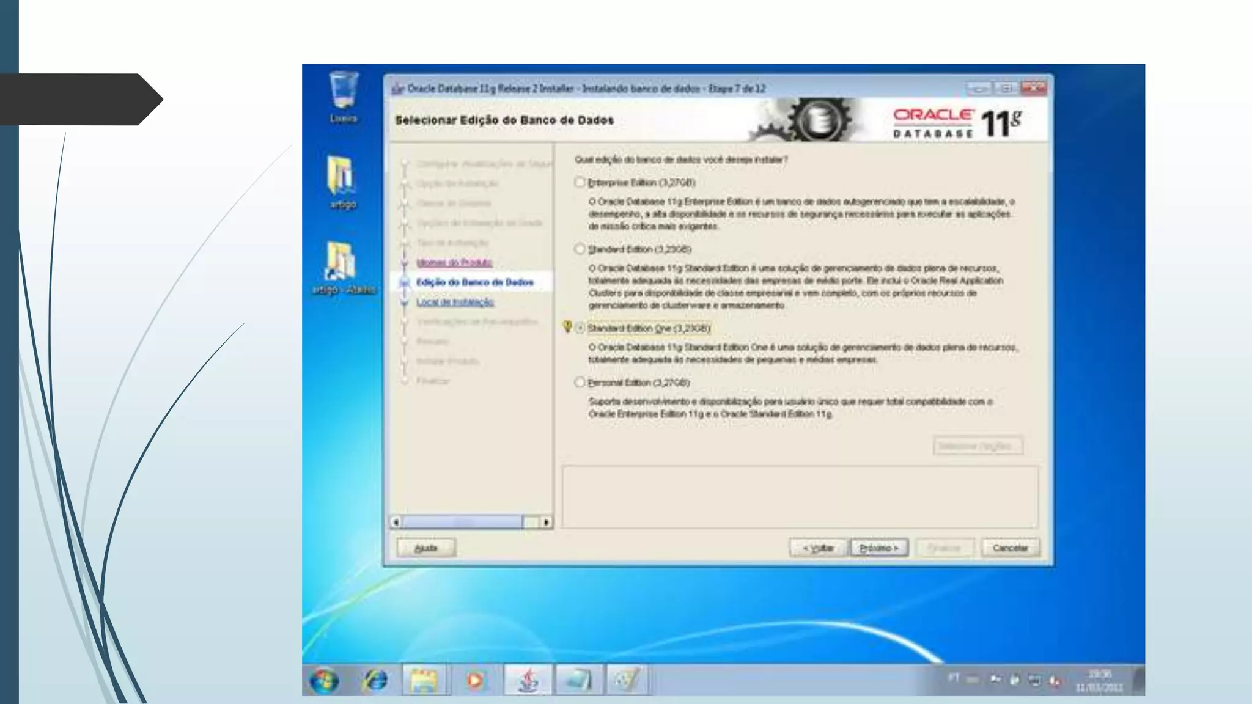Open Windows Explorer taskbar icon
1252x704 pixels.
(424, 680)
